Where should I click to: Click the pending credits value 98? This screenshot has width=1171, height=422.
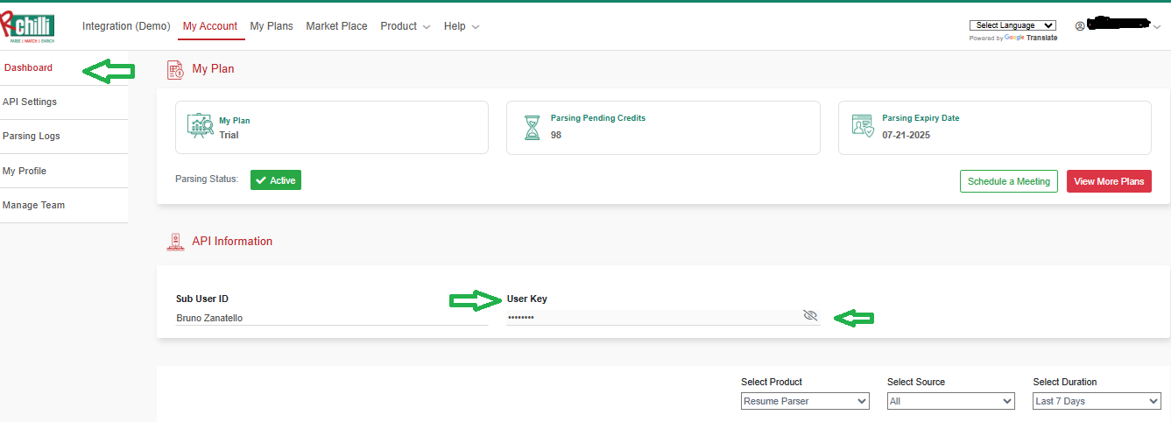click(x=556, y=135)
